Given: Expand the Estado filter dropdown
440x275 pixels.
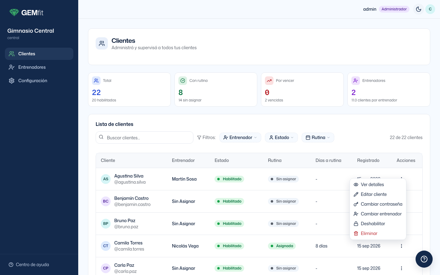Looking at the screenshot, I should pyautogui.click(x=281, y=137).
